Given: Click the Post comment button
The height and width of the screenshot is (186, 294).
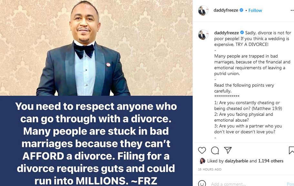Looking at the screenshot, I should point(290,184).
